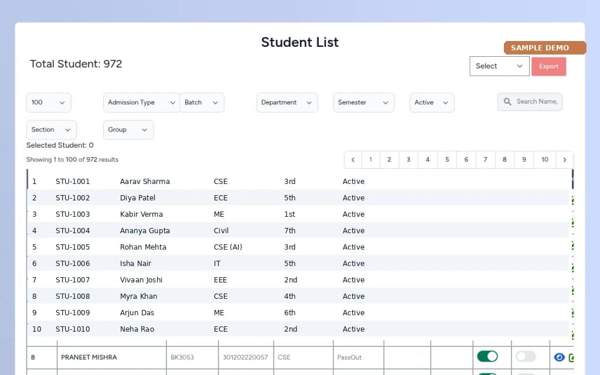View Praneet Mishra's details via eye icon
600x375 pixels.
[x=559, y=357]
